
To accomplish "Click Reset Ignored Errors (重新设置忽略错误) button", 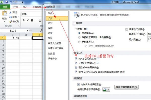I will (x=126, y=87).
